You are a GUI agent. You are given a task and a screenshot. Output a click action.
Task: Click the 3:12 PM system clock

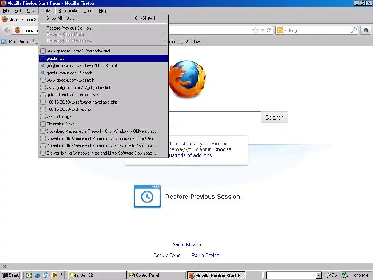tap(360, 276)
